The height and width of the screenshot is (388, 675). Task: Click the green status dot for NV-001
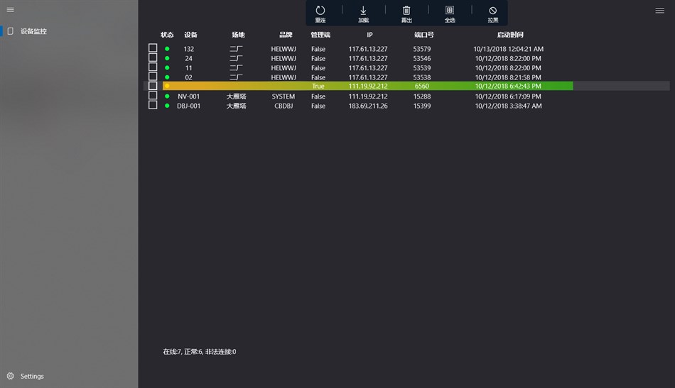167,96
